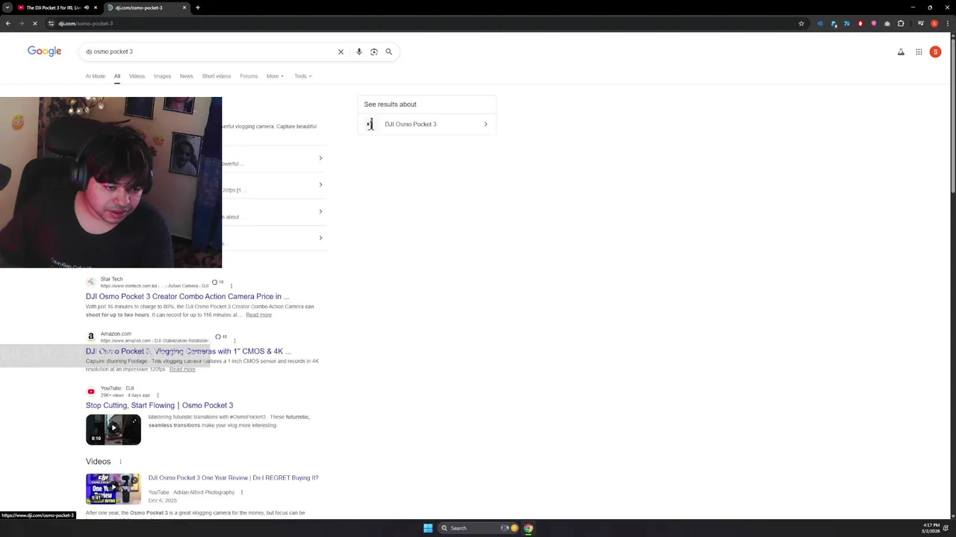Screen dimensions: 956x537
Task: Click the blue sound-wave extension icon
Action: click(x=820, y=23)
